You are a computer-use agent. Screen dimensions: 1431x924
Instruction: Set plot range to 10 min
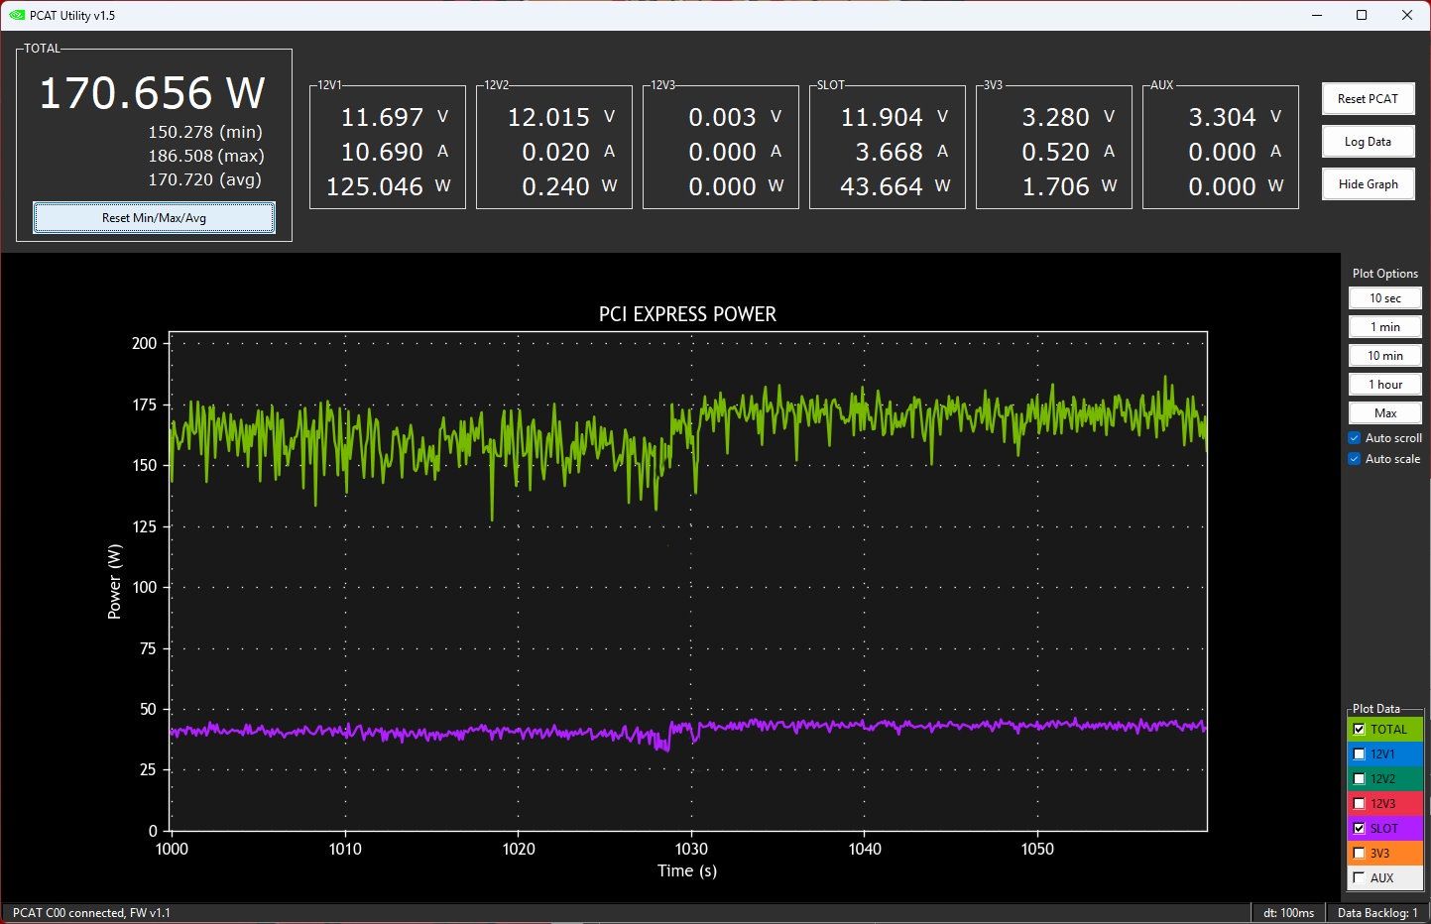tap(1384, 356)
